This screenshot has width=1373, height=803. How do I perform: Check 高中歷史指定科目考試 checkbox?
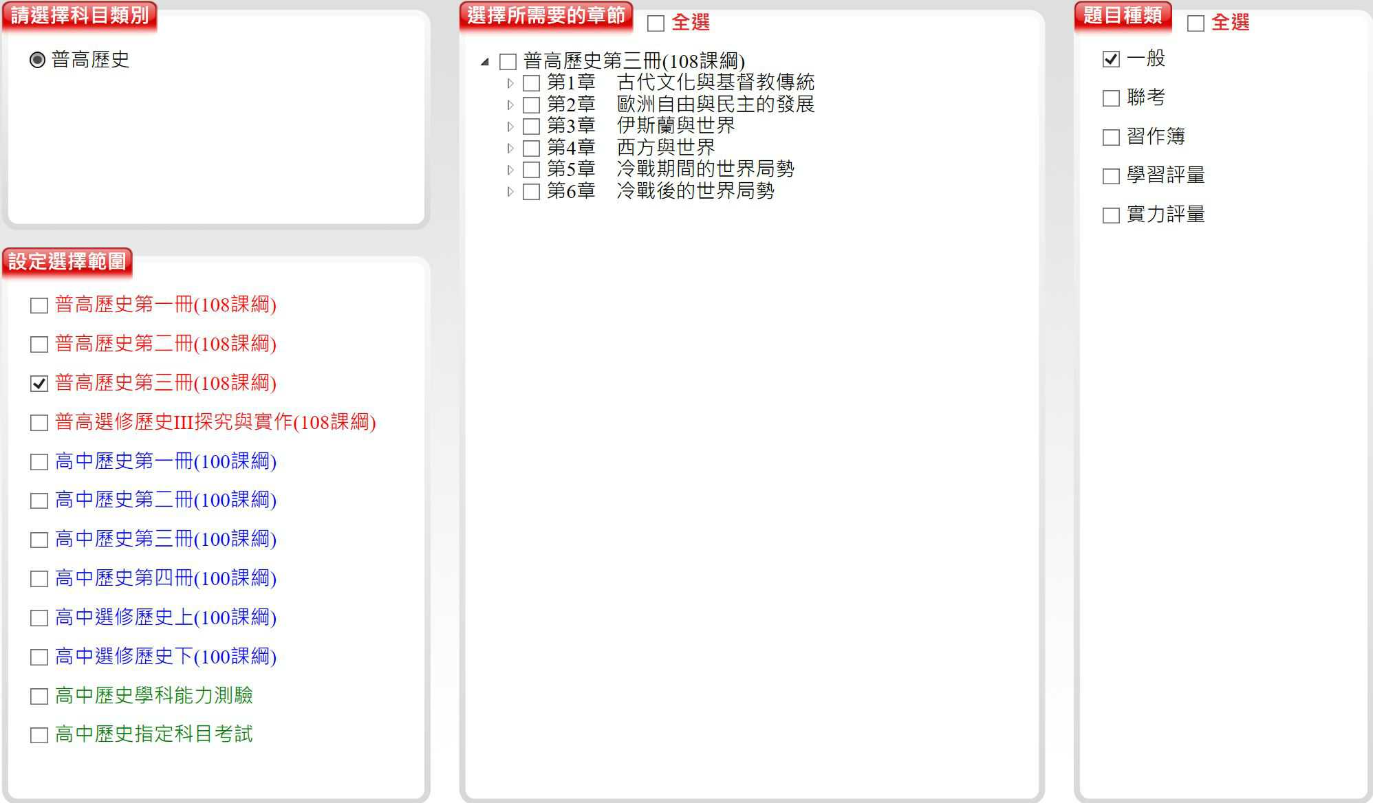point(39,735)
